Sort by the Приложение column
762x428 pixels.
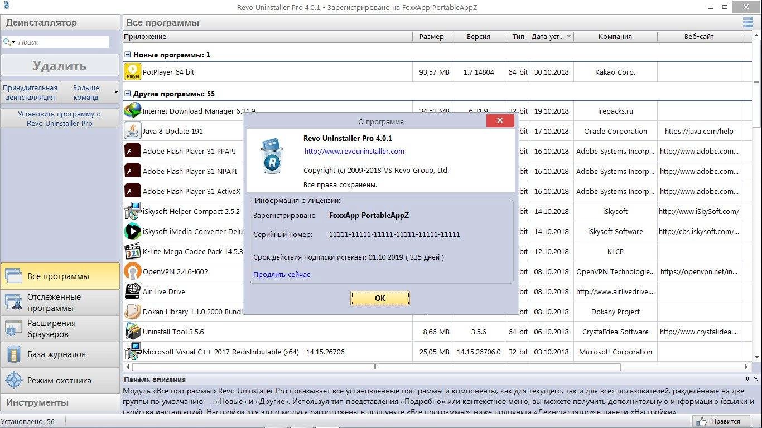(x=268, y=36)
